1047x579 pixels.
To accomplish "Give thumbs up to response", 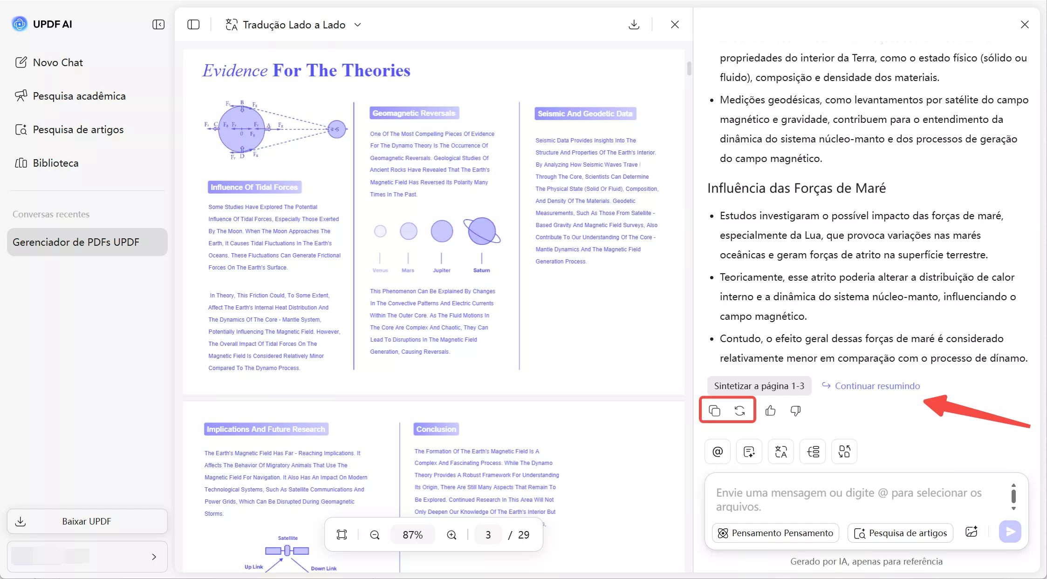I will [770, 411].
